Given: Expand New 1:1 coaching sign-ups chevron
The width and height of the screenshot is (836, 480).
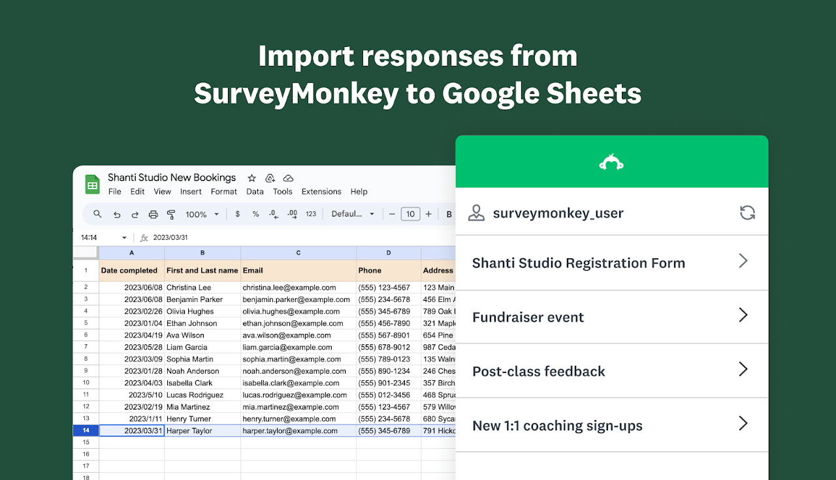Looking at the screenshot, I should pos(743,423).
